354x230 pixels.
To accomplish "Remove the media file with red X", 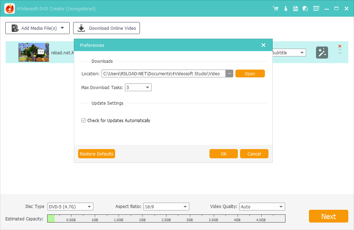I will [x=340, y=46].
